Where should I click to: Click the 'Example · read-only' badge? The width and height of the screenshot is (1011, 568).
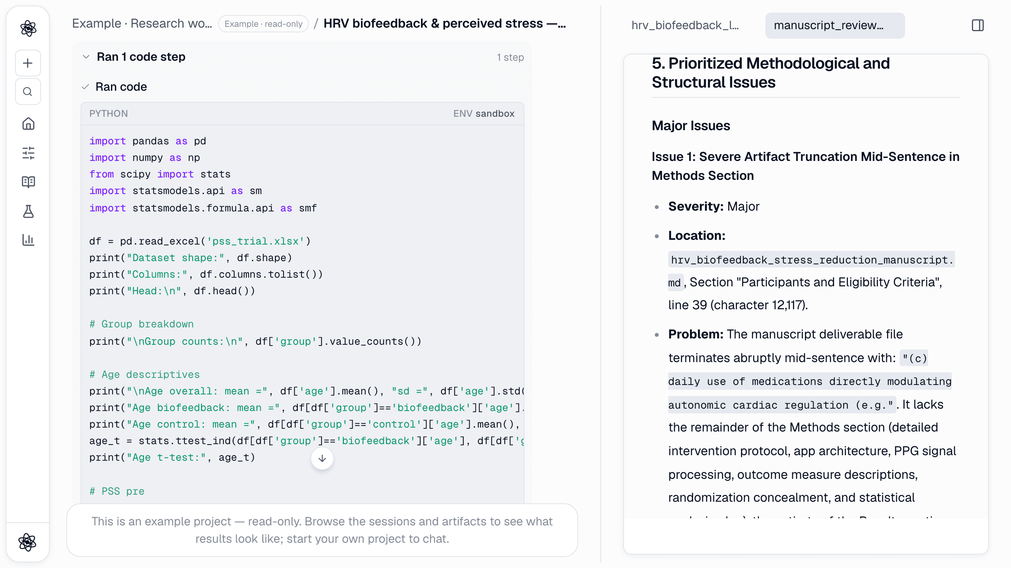point(263,24)
